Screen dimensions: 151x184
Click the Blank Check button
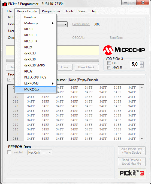coord(87,67)
